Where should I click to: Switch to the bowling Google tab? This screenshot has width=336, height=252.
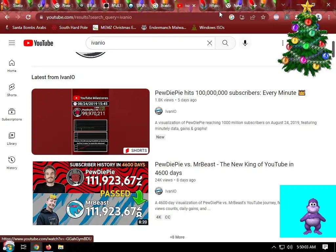(x=163, y=6)
